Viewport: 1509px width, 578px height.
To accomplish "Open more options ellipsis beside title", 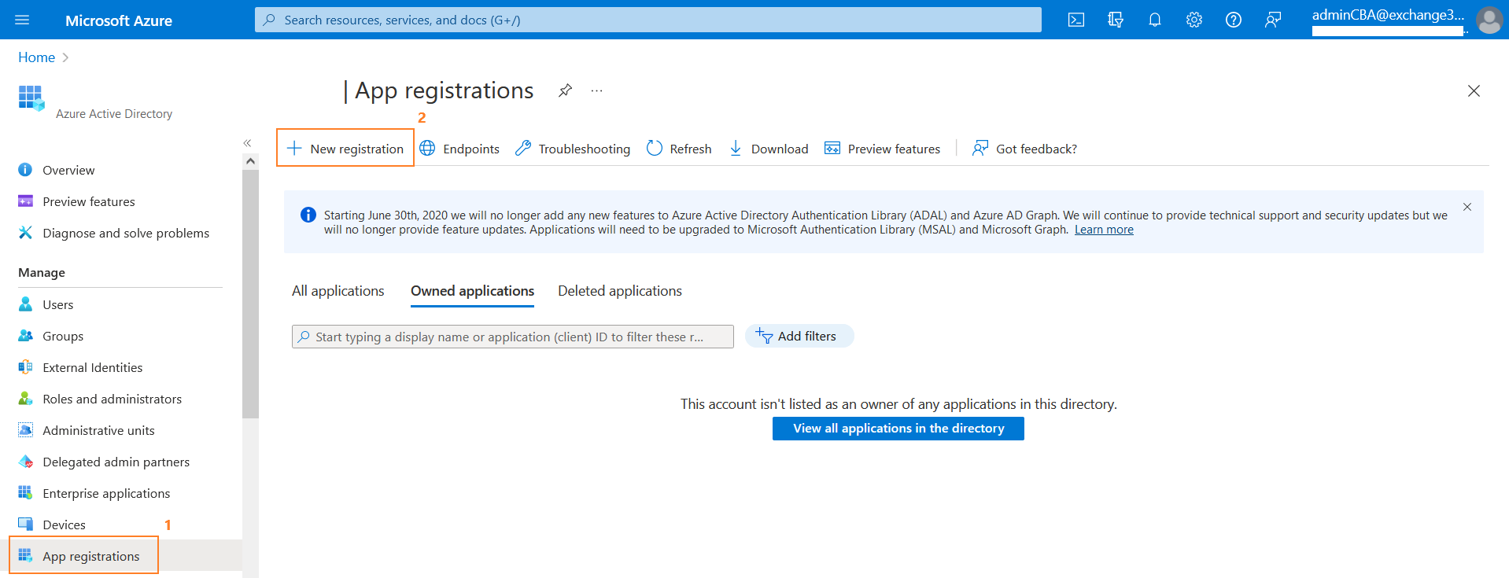I will click(x=597, y=90).
